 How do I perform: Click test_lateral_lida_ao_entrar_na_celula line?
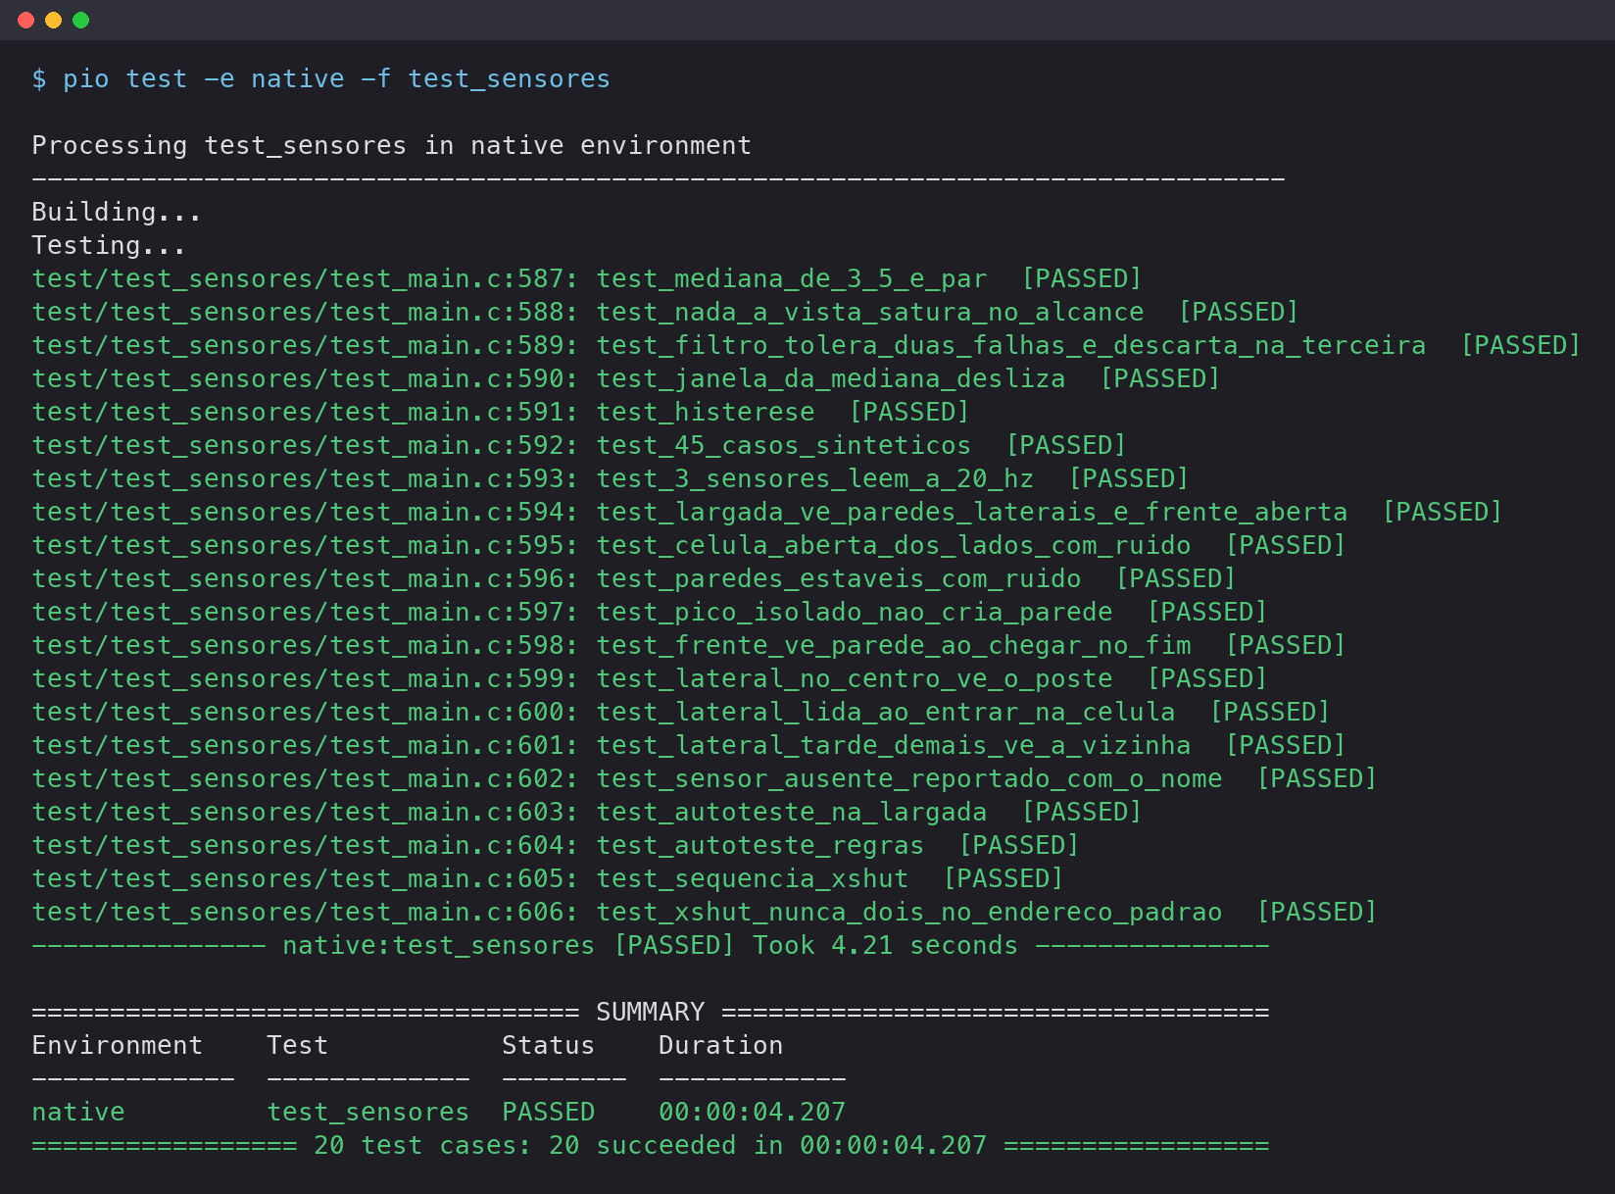click(x=681, y=713)
